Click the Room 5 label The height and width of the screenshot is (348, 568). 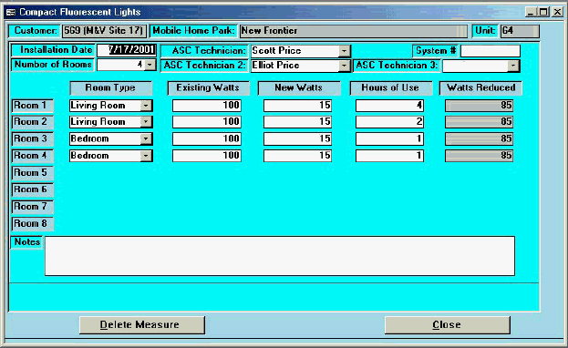[32, 173]
